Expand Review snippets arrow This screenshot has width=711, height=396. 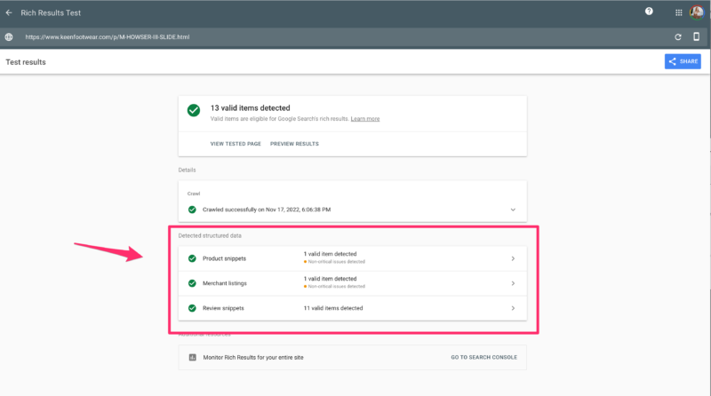click(513, 308)
